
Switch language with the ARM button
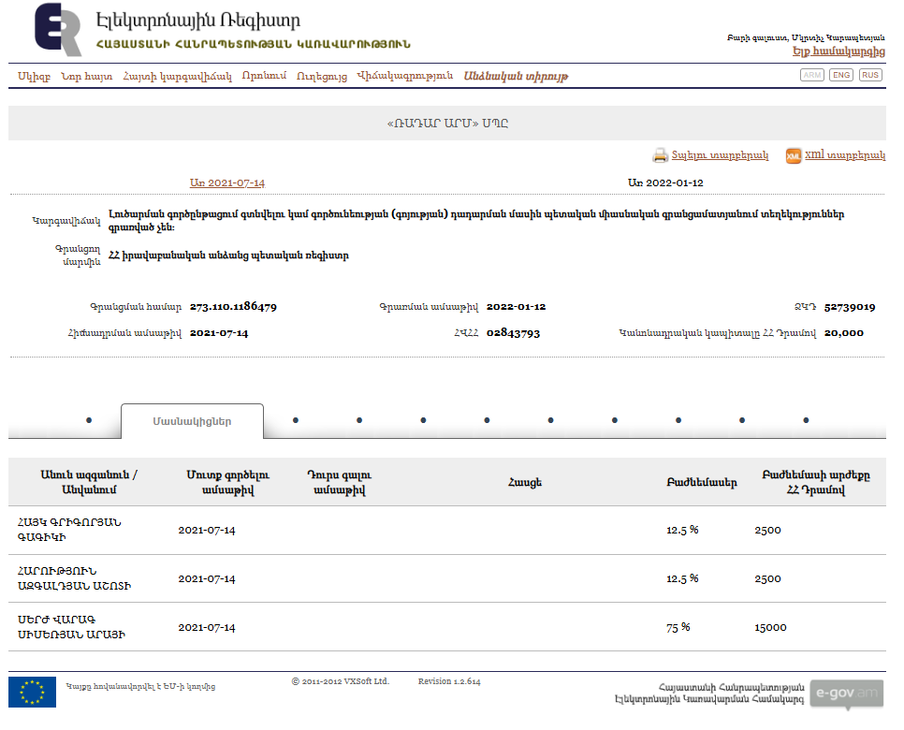[x=812, y=75]
